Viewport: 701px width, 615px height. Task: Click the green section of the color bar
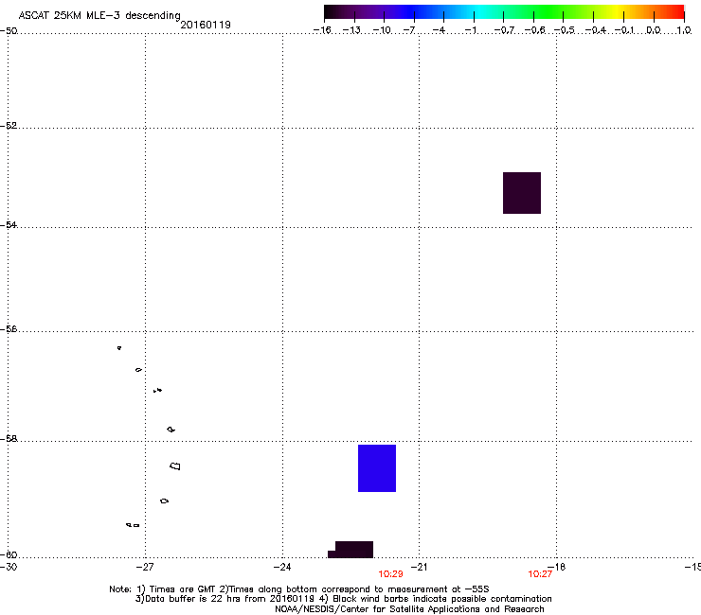click(549, 12)
